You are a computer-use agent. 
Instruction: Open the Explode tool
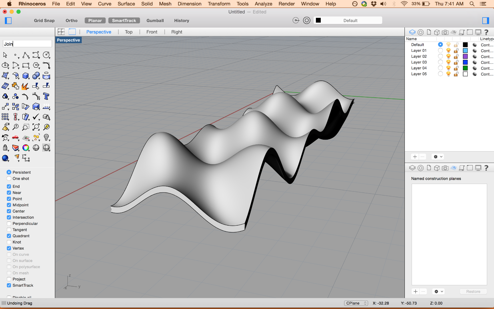pos(25,86)
